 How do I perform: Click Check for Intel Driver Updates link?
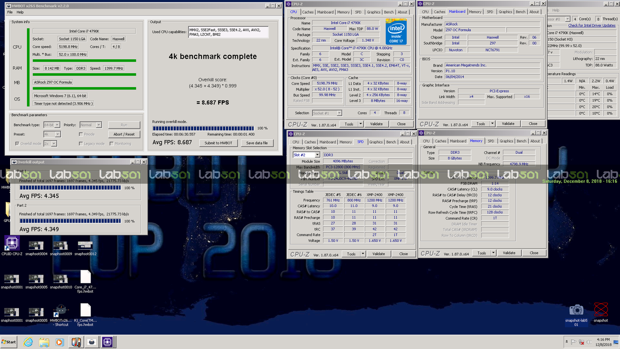(592, 26)
